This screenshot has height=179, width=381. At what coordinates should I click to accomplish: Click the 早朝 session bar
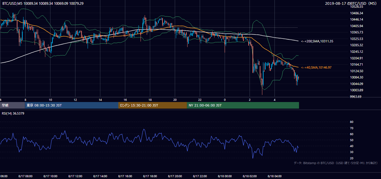[12, 105]
